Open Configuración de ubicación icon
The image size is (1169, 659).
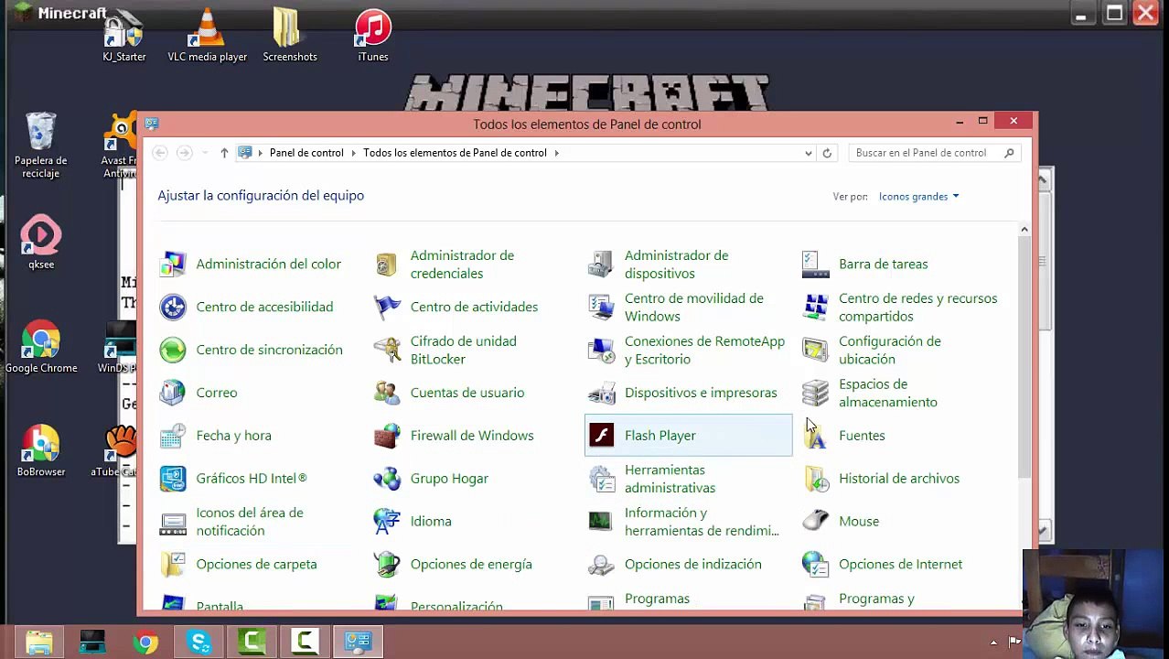pyautogui.click(x=815, y=350)
